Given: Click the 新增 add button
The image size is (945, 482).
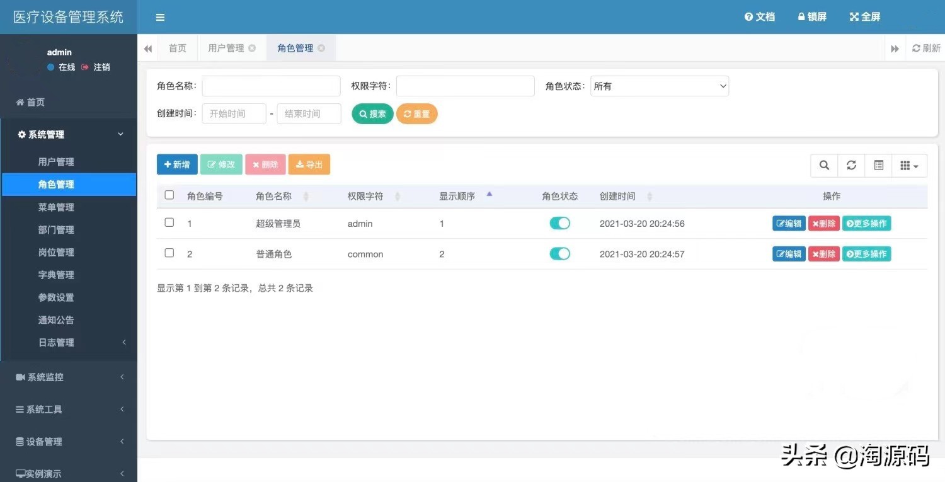Looking at the screenshot, I should pos(177,164).
